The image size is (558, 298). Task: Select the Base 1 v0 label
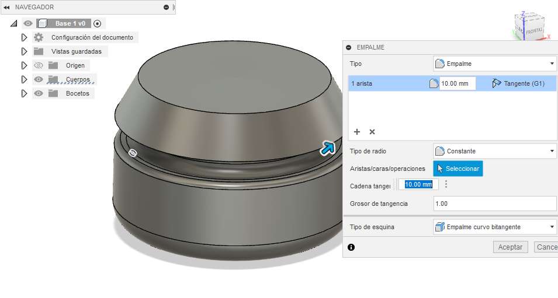70,23
